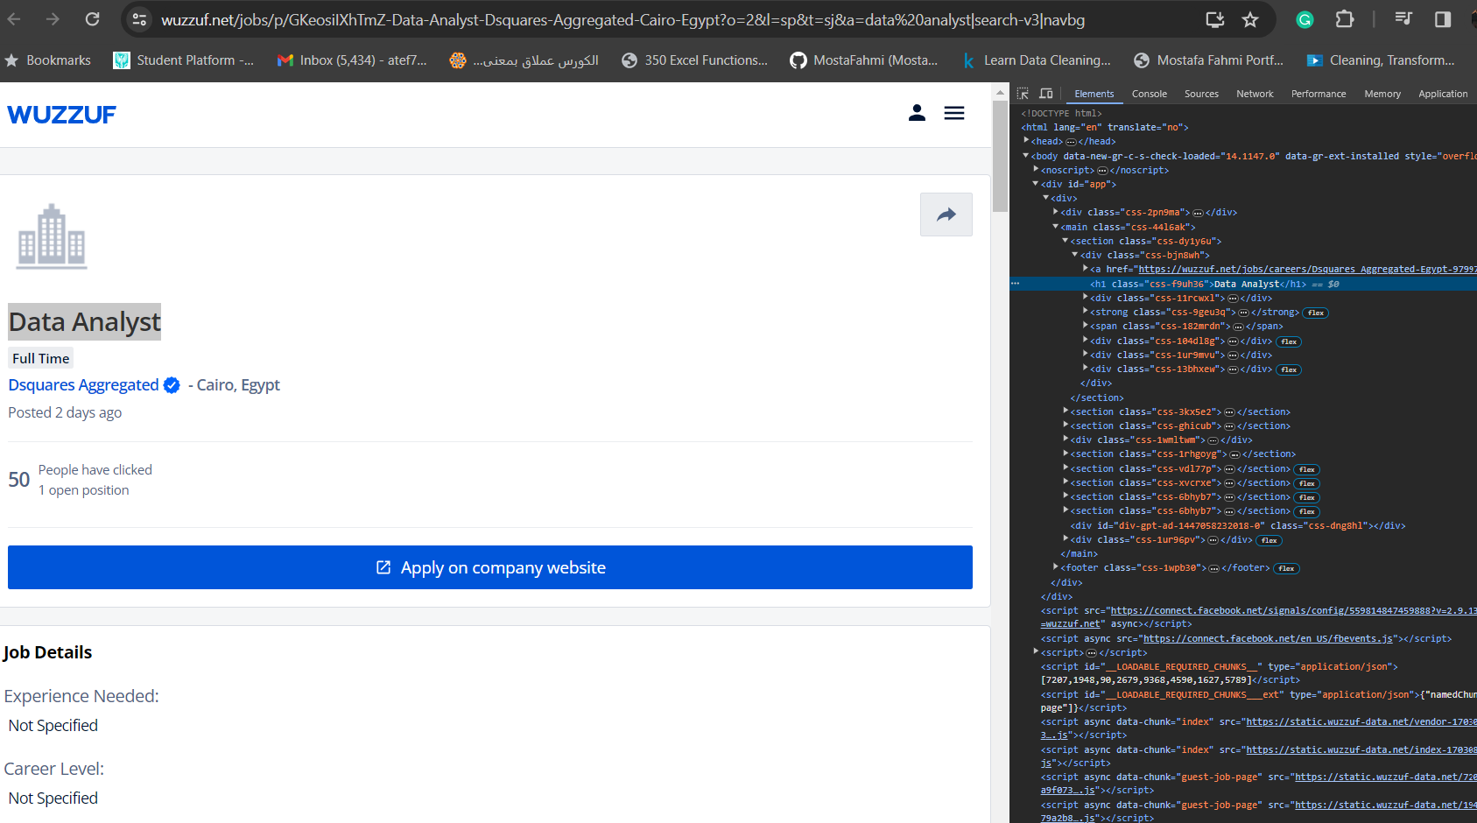The image size is (1477, 823).
Task: Click the WUZZUF logo
Action: 61,115
